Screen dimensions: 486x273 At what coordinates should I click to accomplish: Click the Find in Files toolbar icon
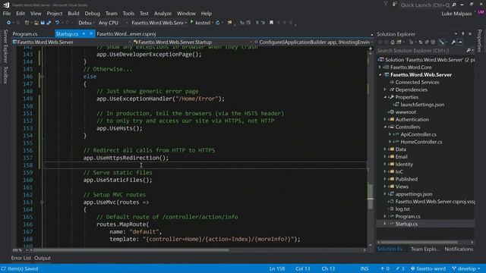click(x=229, y=23)
